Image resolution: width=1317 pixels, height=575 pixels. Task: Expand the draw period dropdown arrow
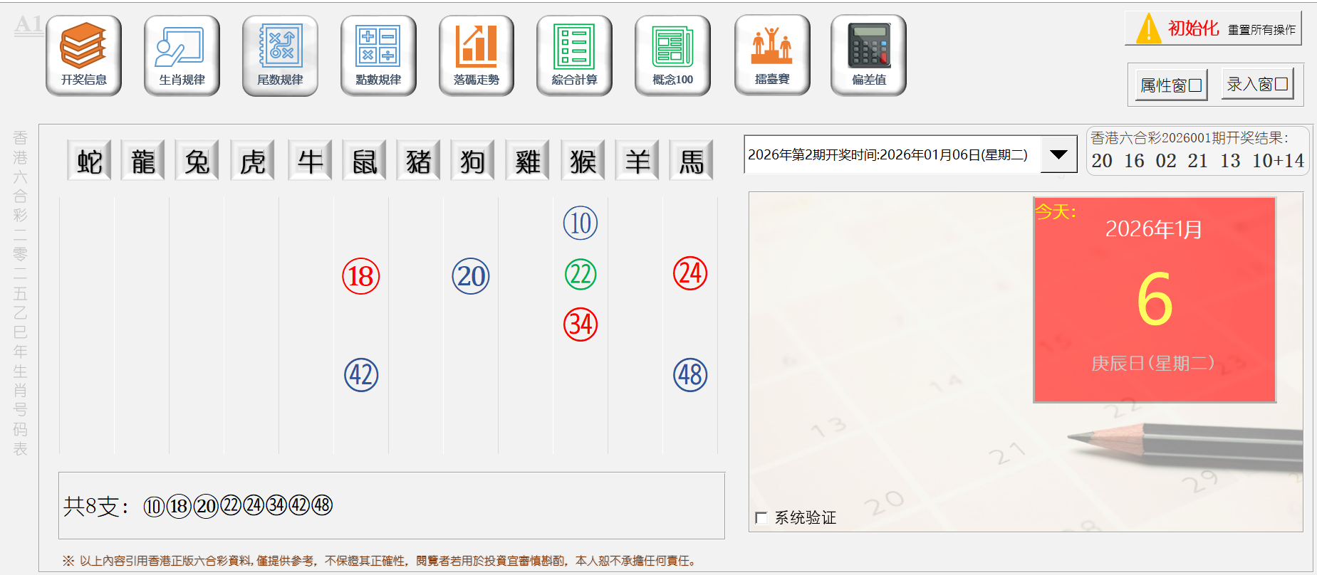[1058, 154]
